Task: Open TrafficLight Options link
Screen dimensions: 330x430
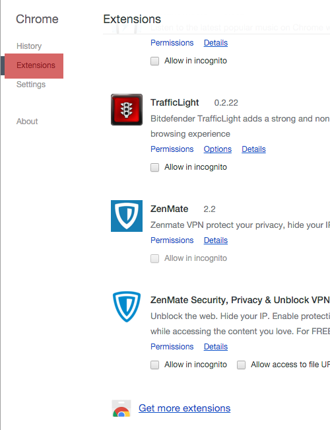Action: pos(218,149)
